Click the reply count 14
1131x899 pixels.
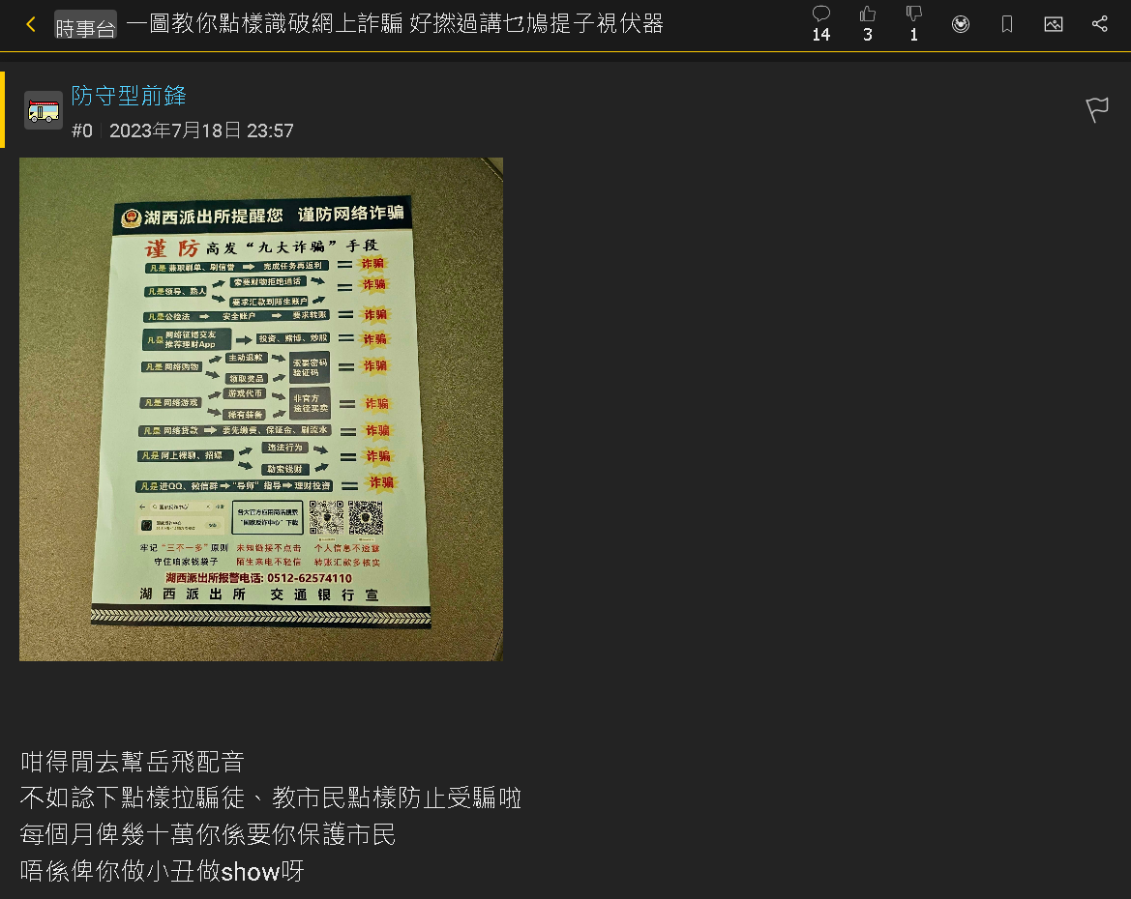pos(820,35)
